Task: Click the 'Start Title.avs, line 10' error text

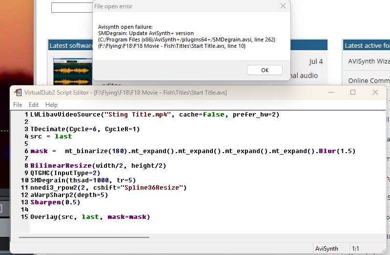Action: click(x=172, y=46)
